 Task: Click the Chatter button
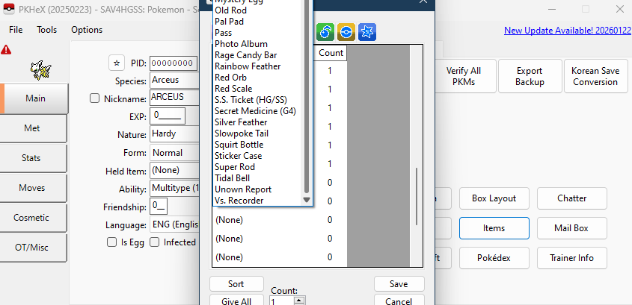click(x=572, y=198)
